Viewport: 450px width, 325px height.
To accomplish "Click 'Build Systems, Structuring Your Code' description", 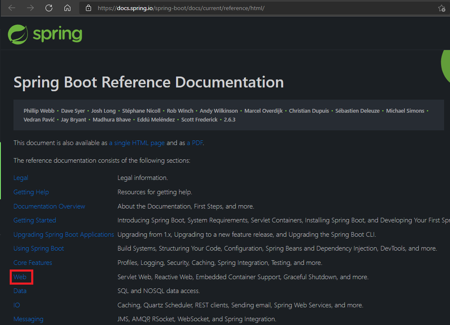I will (277, 248).
